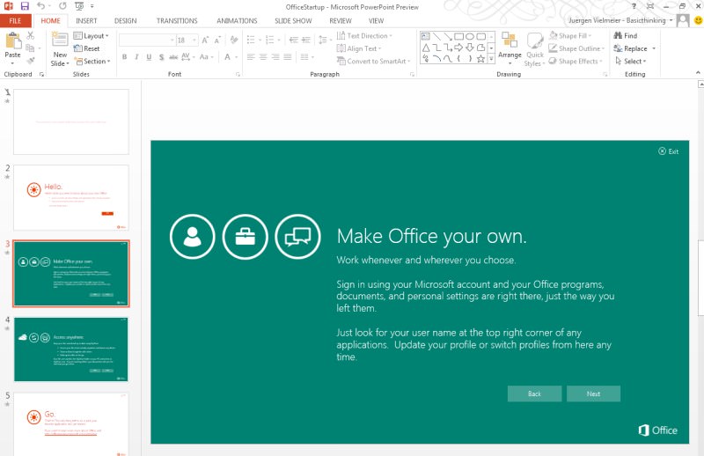Toggle Underline formatting
Screen dimensions: 704x456
149,57
